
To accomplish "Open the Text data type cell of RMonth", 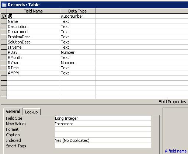I will 77,57.
